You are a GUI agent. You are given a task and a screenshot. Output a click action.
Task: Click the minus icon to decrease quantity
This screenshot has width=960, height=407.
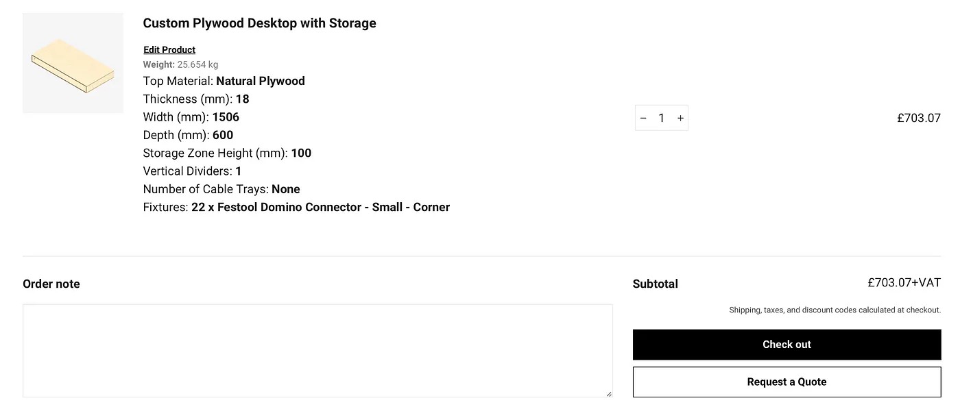[643, 118]
